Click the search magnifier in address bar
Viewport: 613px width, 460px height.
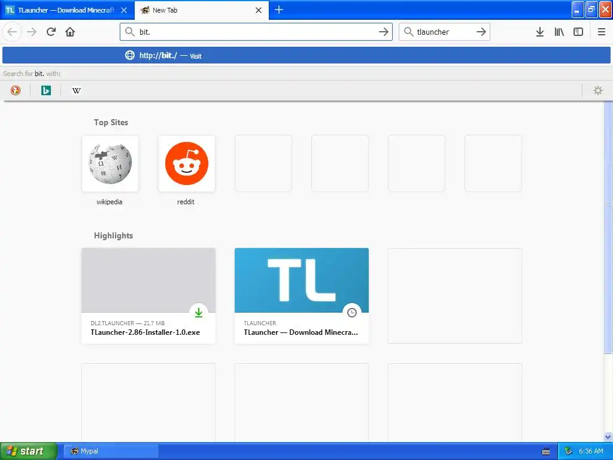point(130,32)
